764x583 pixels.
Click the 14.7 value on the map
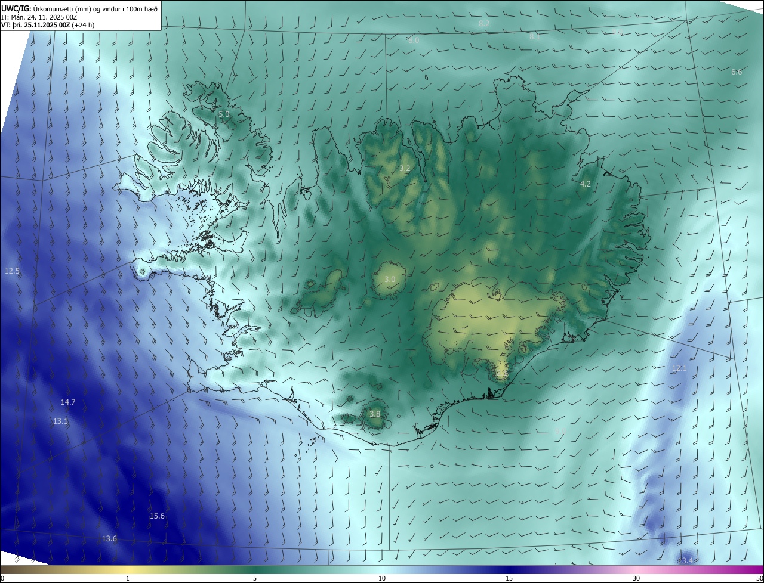point(68,402)
